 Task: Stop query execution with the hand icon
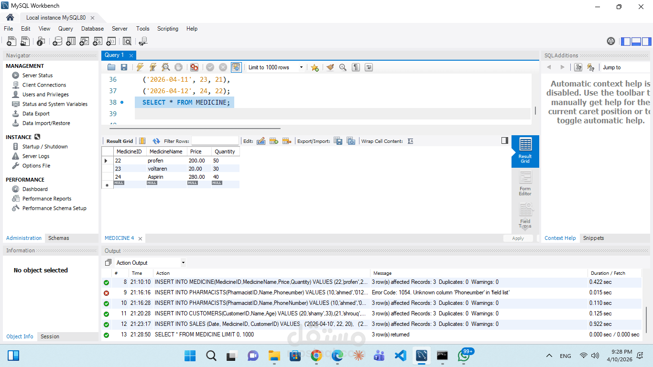(178, 67)
